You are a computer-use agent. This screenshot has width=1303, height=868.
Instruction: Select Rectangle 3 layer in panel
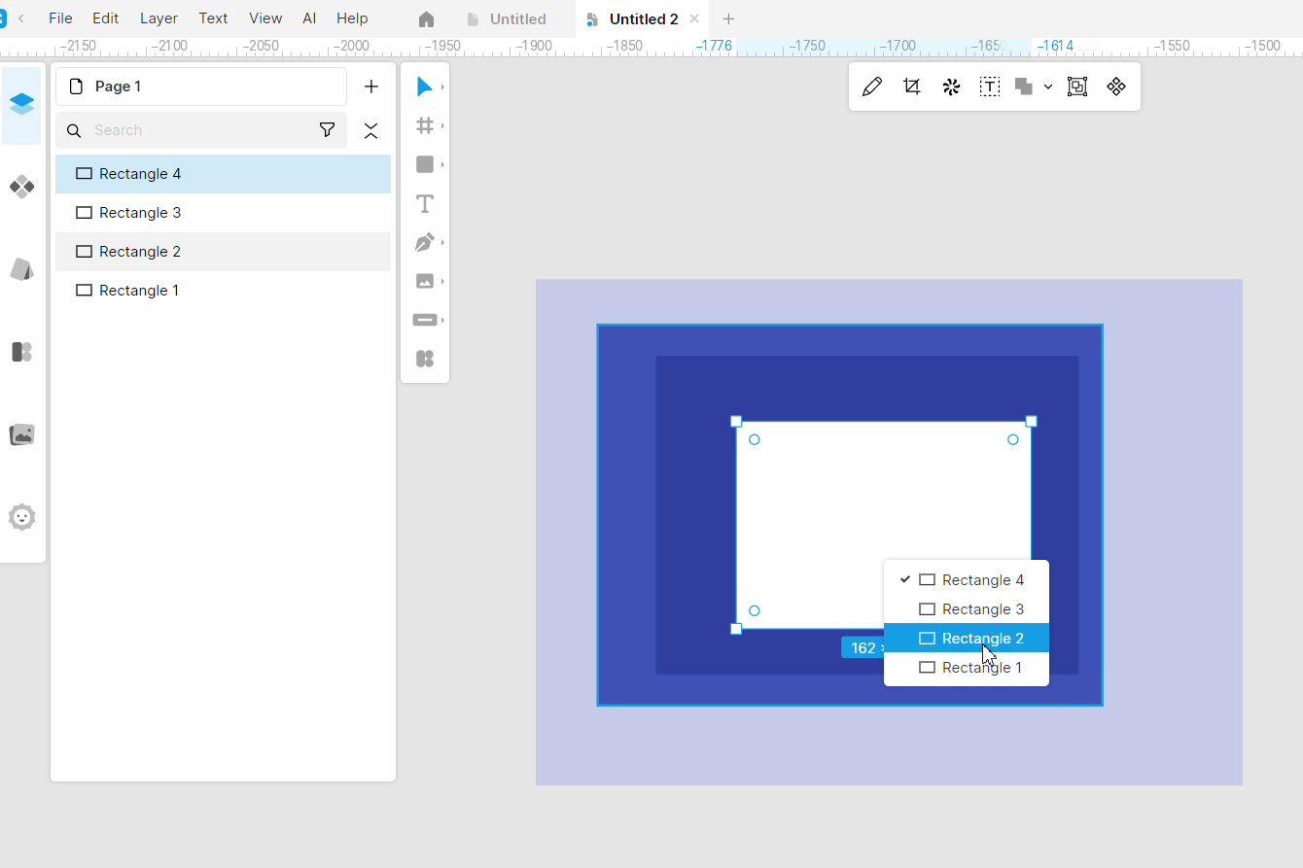(x=223, y=213)
